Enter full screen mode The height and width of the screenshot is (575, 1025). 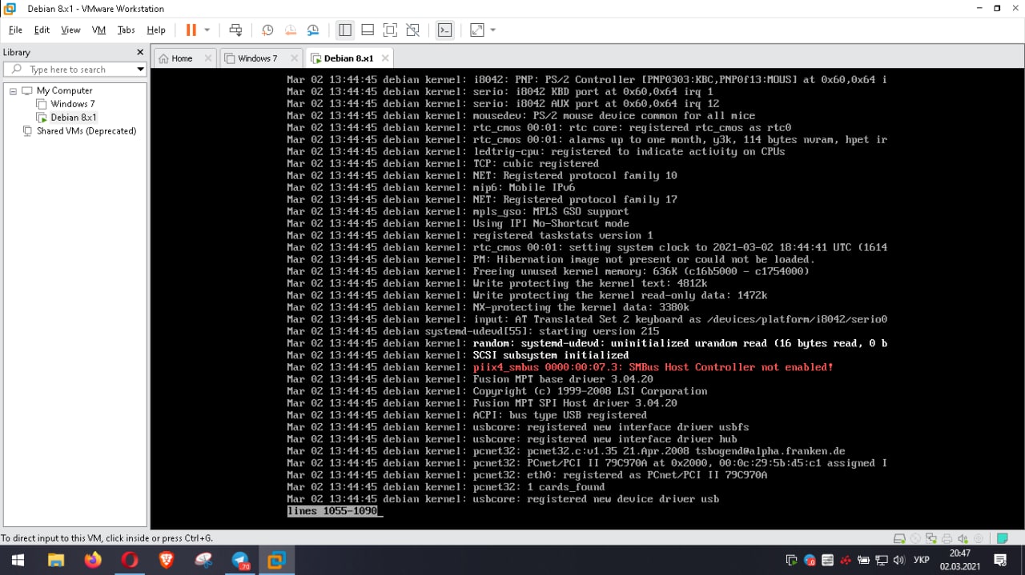click(390, 30)
